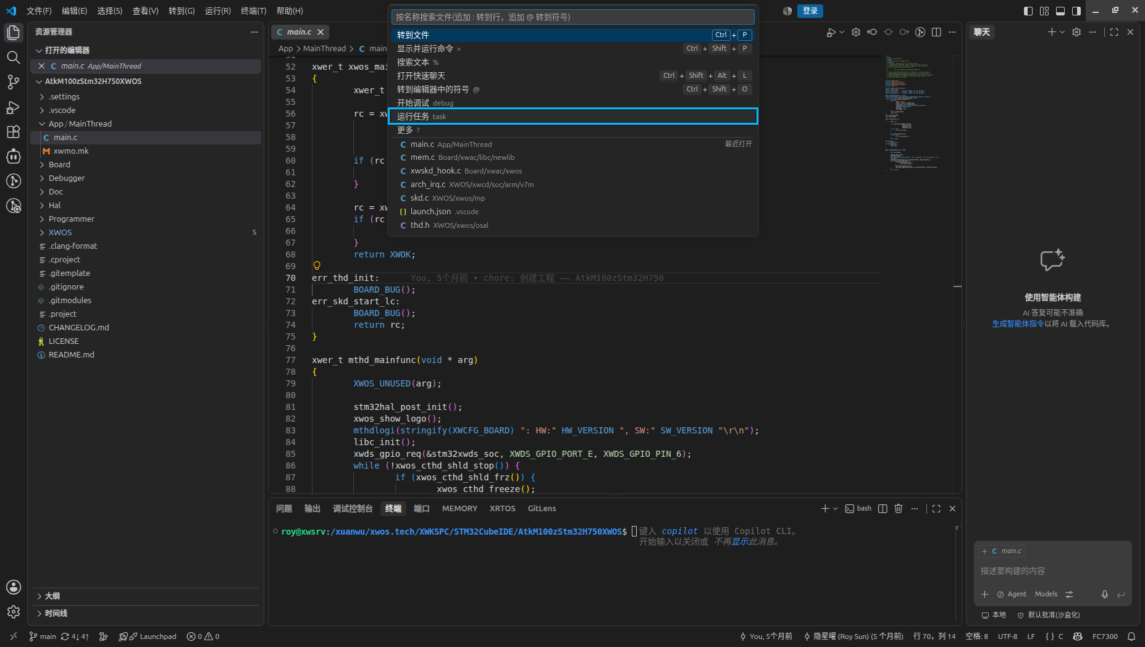Open new terminal profile dropdown arrow
This screenshot has height=647, width=1145.
(836, 509)
